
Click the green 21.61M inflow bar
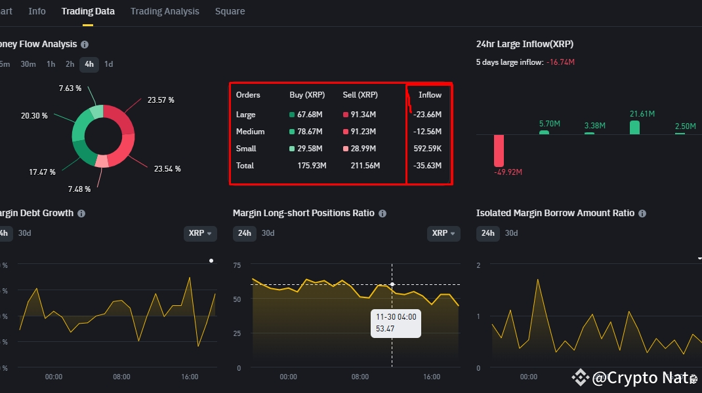point(634,128)
